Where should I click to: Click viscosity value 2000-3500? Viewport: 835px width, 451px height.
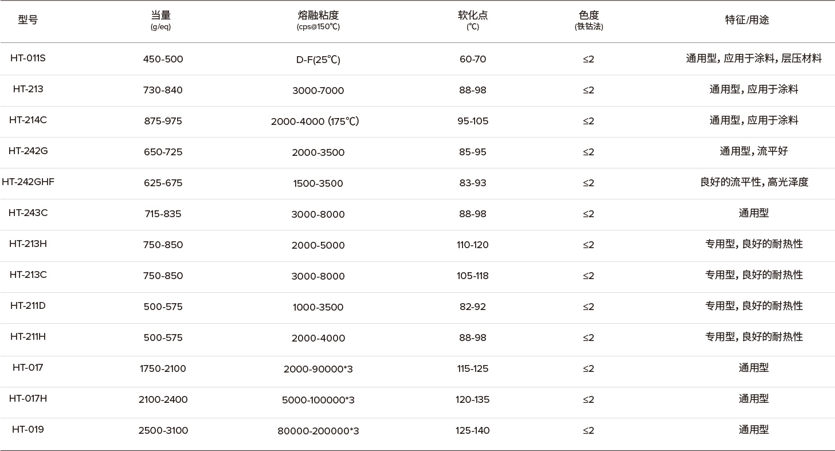pos(318,152)
